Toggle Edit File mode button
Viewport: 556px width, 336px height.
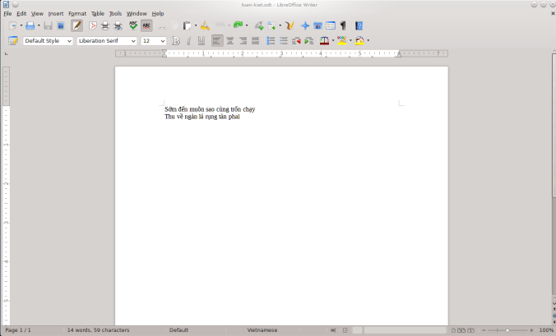76,26
